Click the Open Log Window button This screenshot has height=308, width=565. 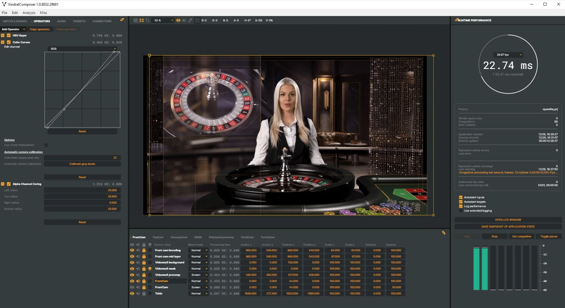508,220
